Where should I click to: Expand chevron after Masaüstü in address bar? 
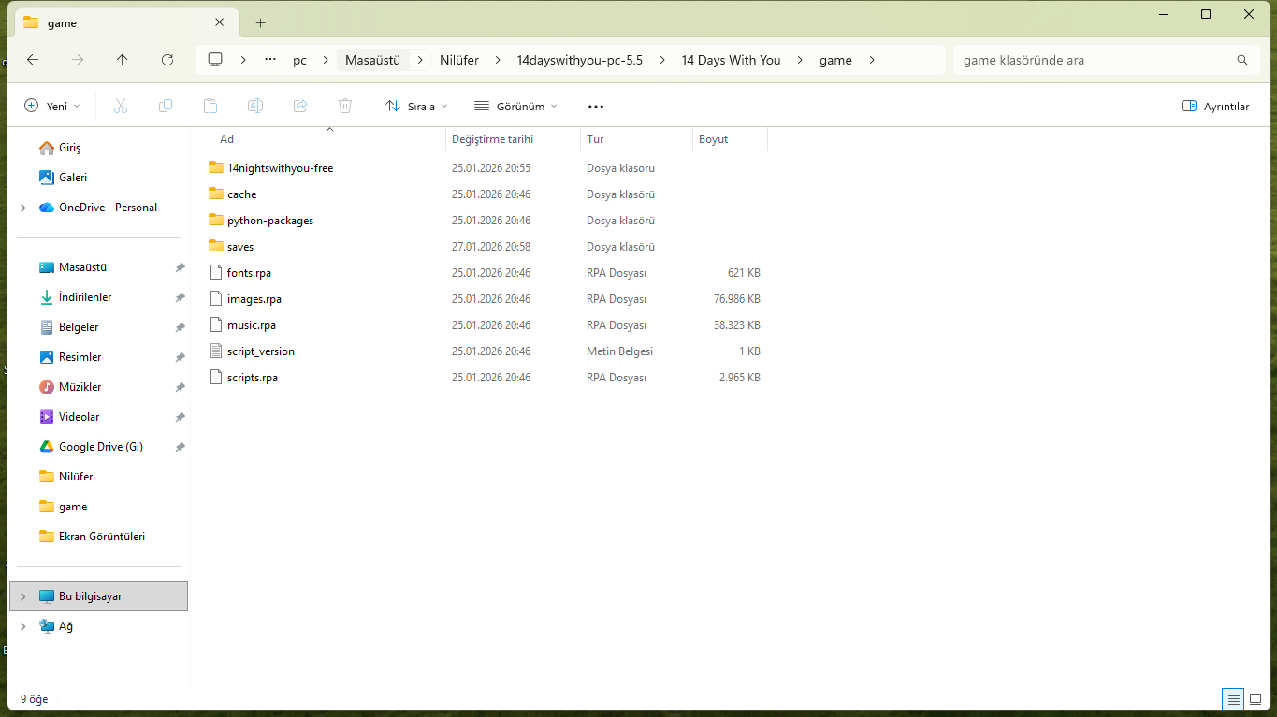(x=422, y=60)
